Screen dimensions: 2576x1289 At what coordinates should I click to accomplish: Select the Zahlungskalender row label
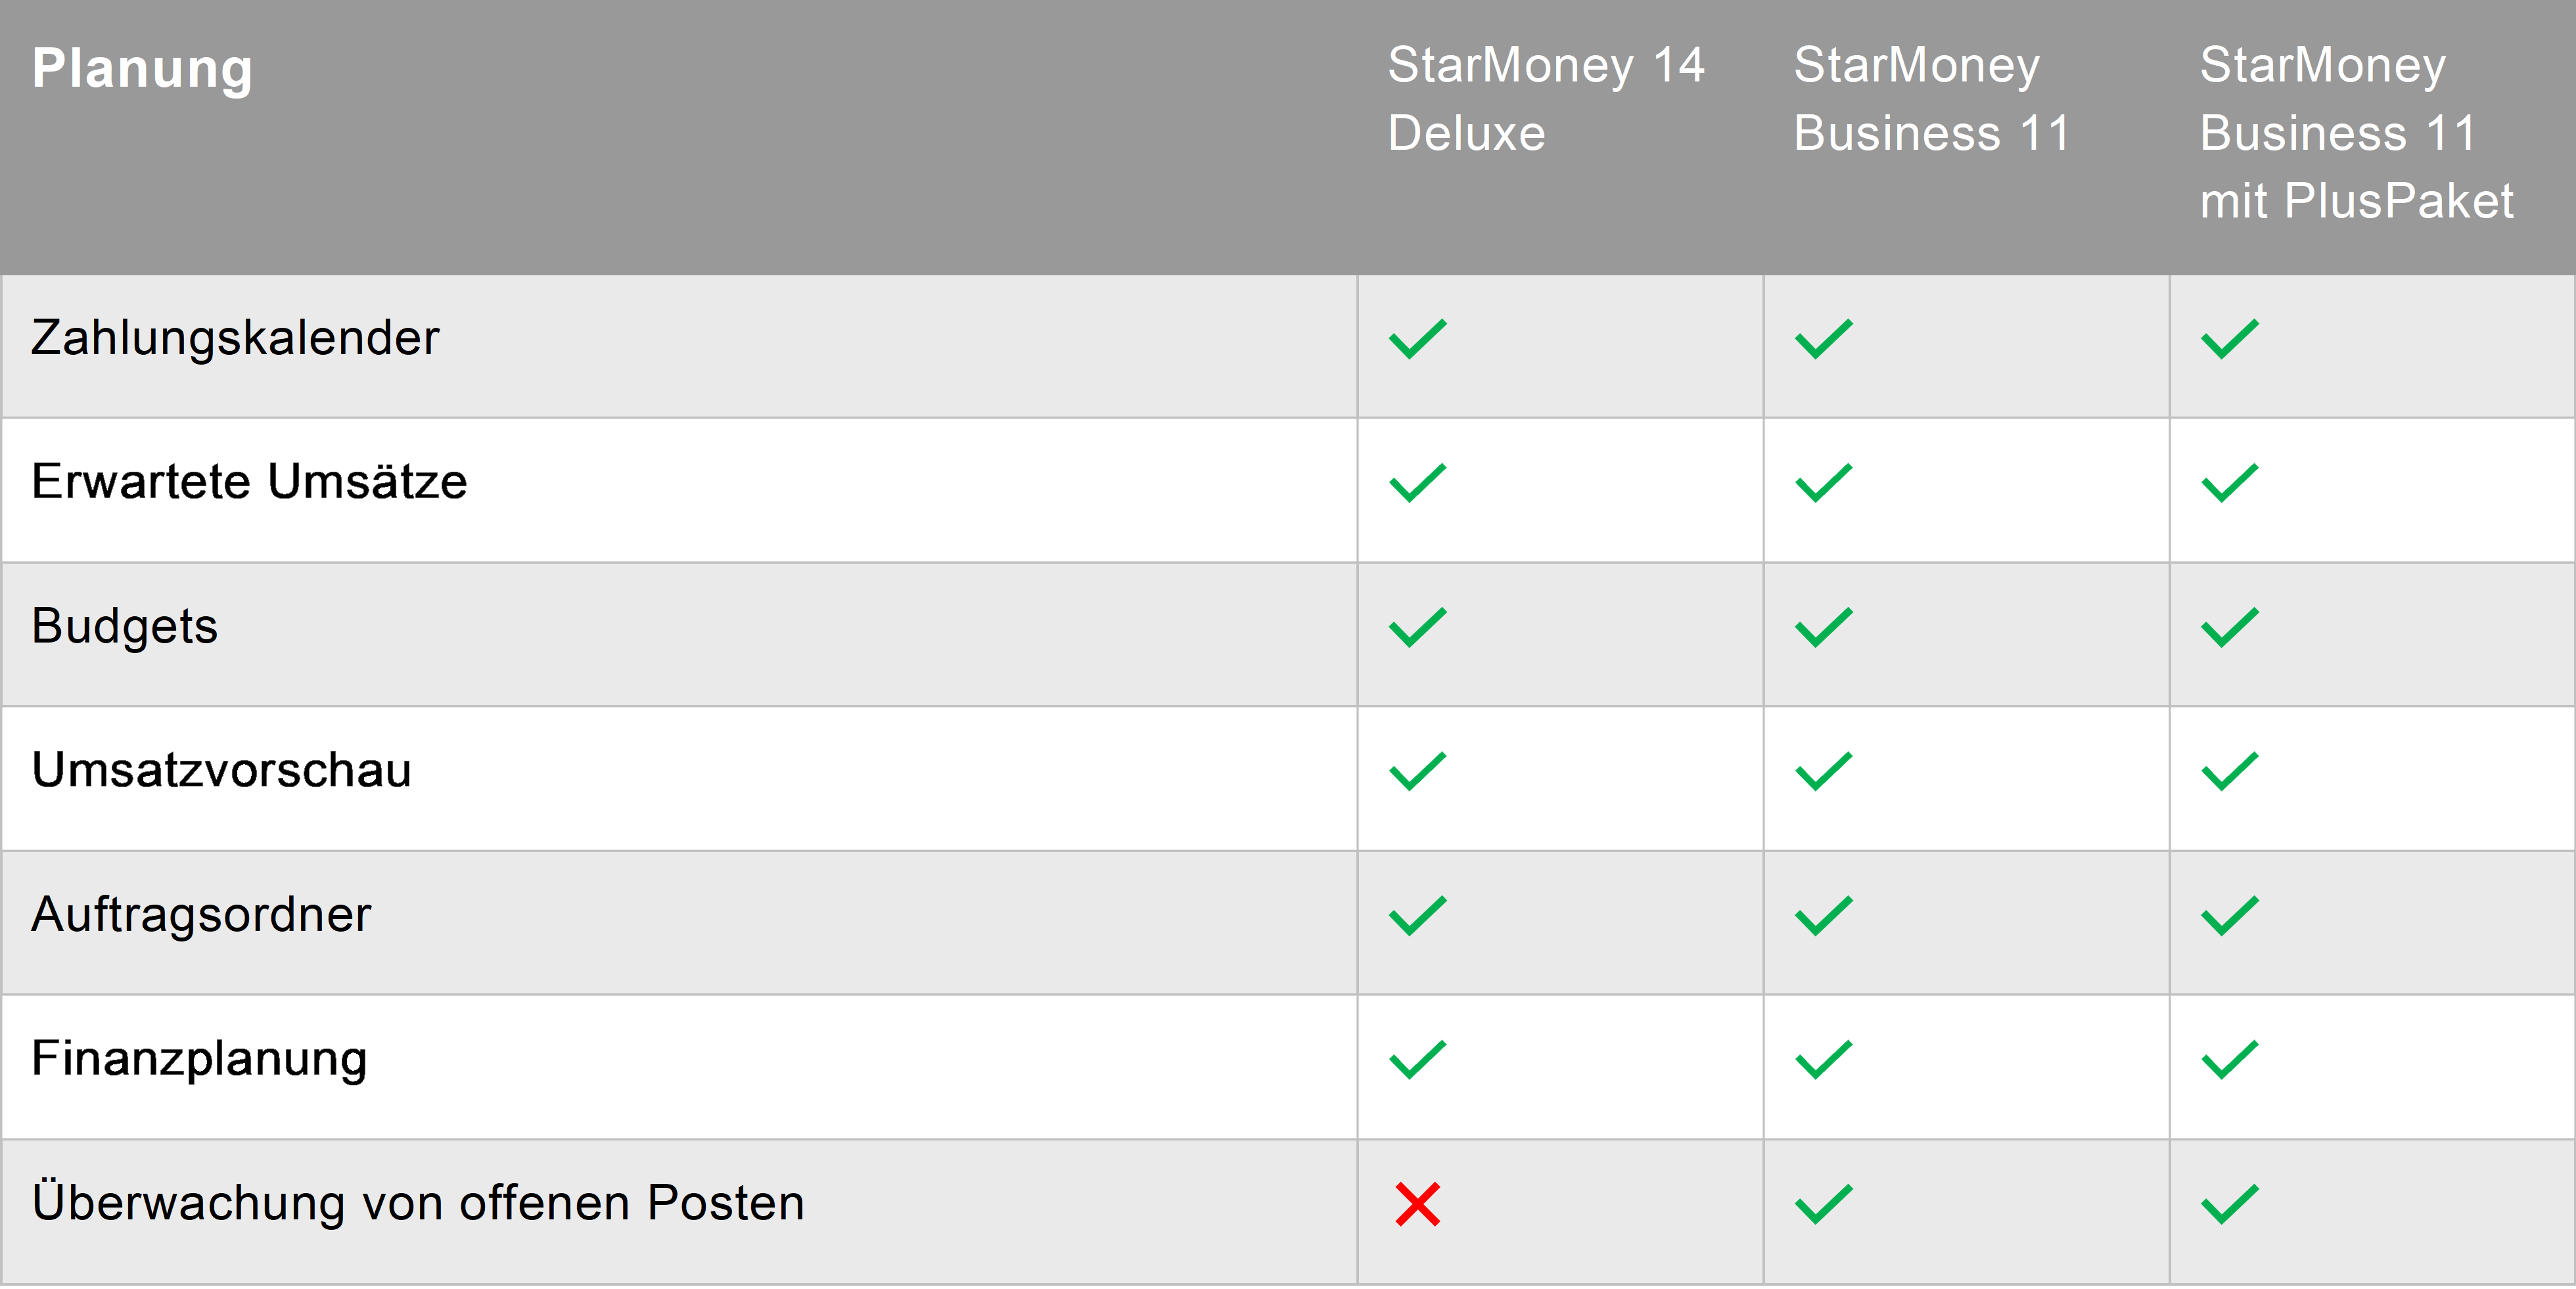tap(235, 338)
